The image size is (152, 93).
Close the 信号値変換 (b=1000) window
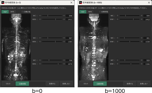[x=149, y=3]
